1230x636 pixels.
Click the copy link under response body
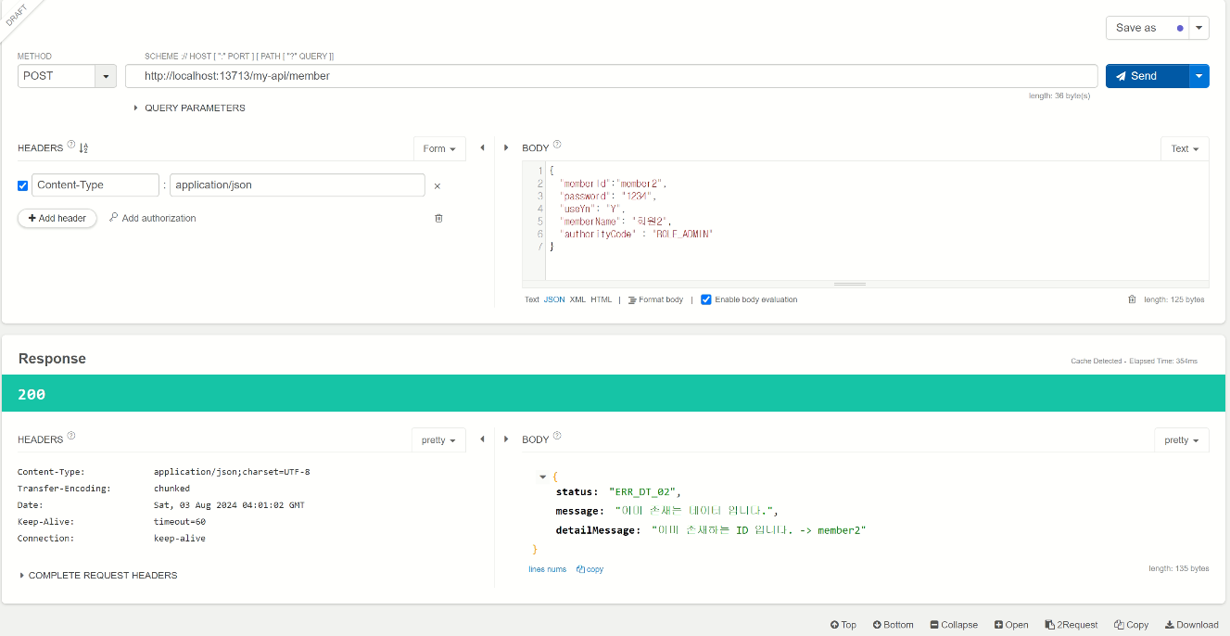(x=590, y=569)
